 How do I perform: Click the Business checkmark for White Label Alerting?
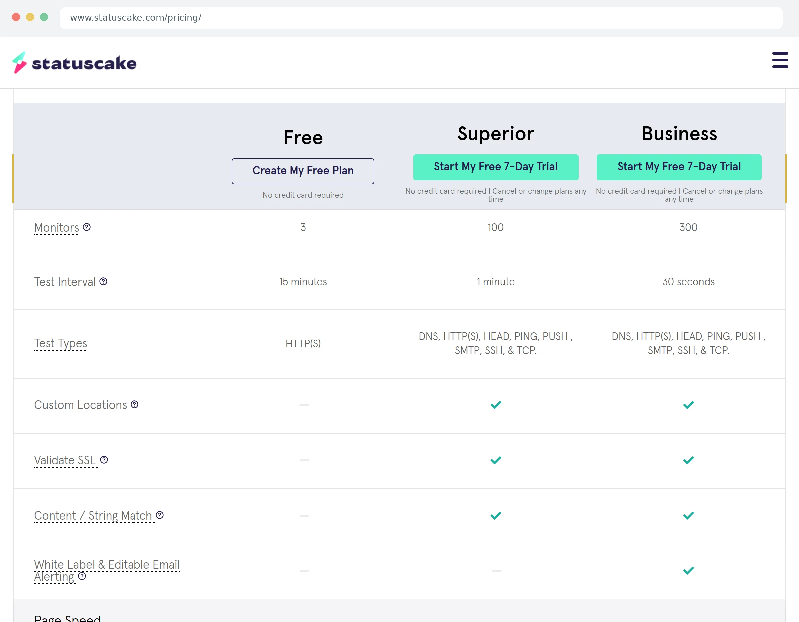[x=688, y=570]
